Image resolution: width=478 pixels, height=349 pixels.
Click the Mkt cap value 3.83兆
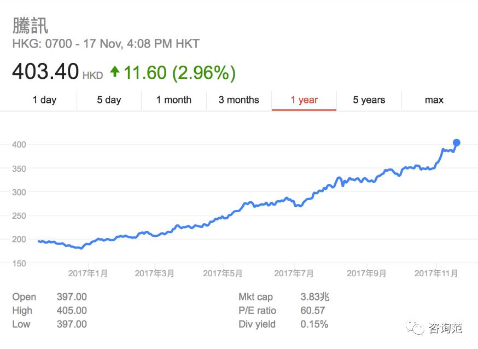(x=315, y=297)
